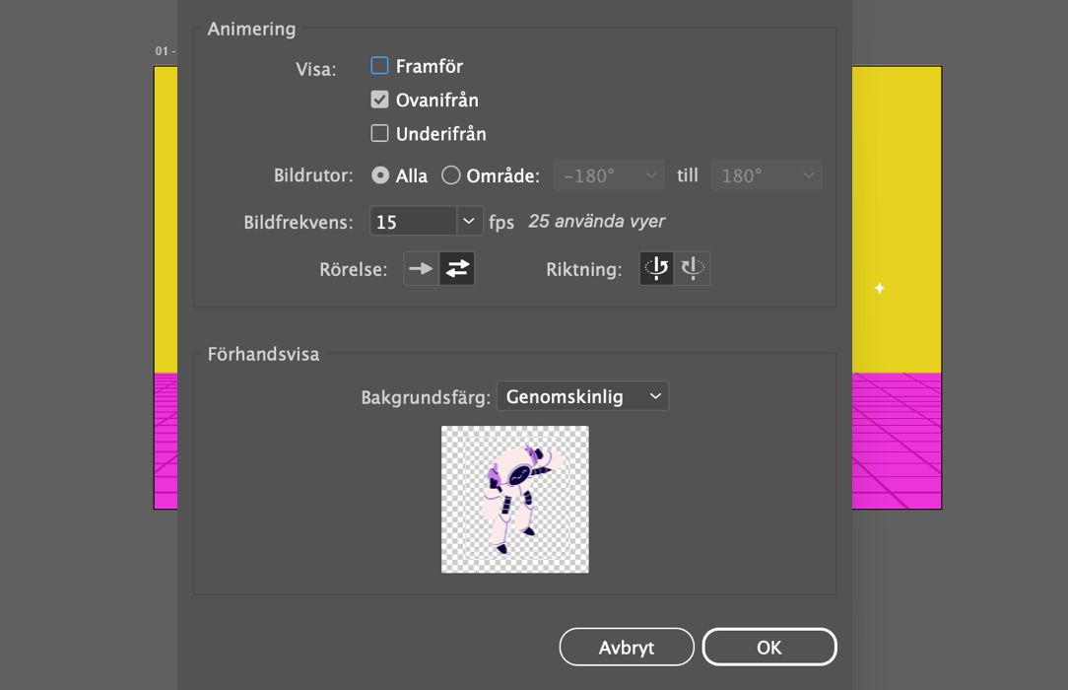Viewport: 1068px width, 690px height.
Task: Click the white sparkle on yellow canvas
Action: pos(880,288)
